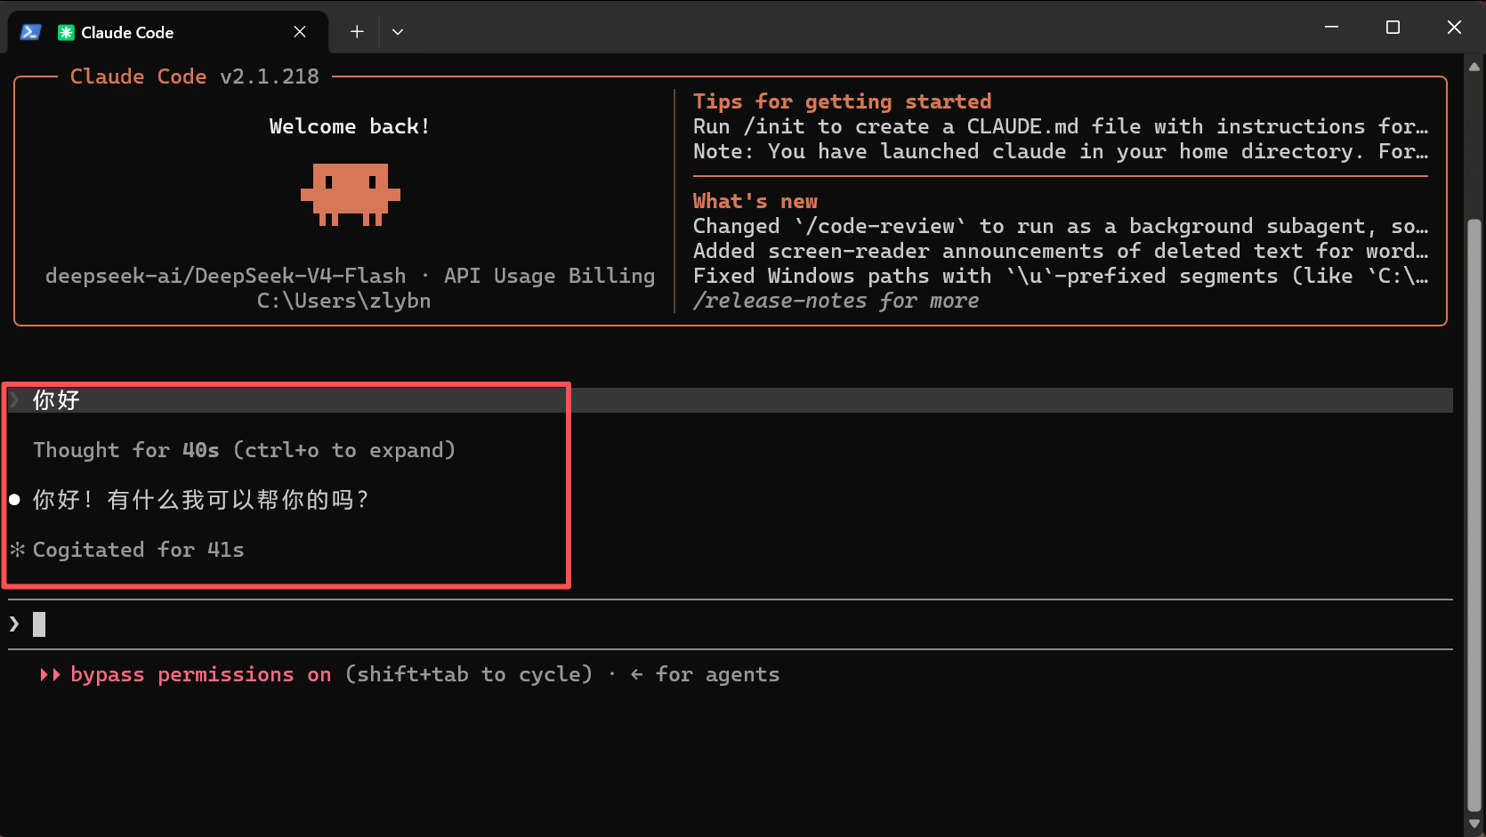
Task: Open the new-tab profile dropdown
Action: click(398, 32)
